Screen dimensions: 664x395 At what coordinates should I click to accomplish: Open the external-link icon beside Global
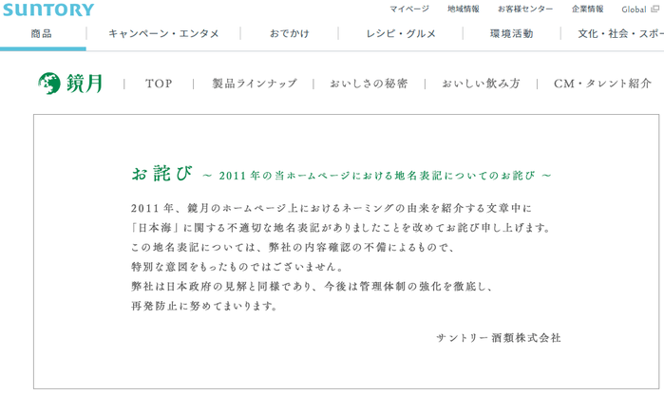655,9
